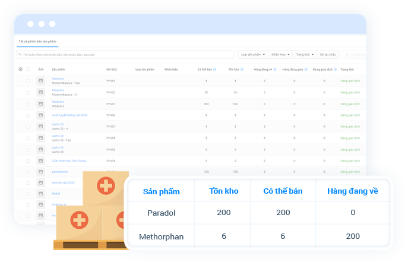The image size is (405, 262).
Task: Click the info icon beside Đang giao dịch
Action: pyautogui.click(x=334, y=70)
